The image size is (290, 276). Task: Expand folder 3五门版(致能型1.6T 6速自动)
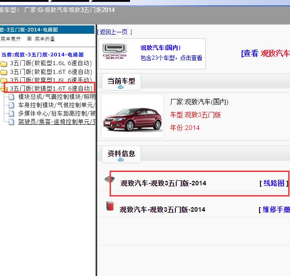4,72
